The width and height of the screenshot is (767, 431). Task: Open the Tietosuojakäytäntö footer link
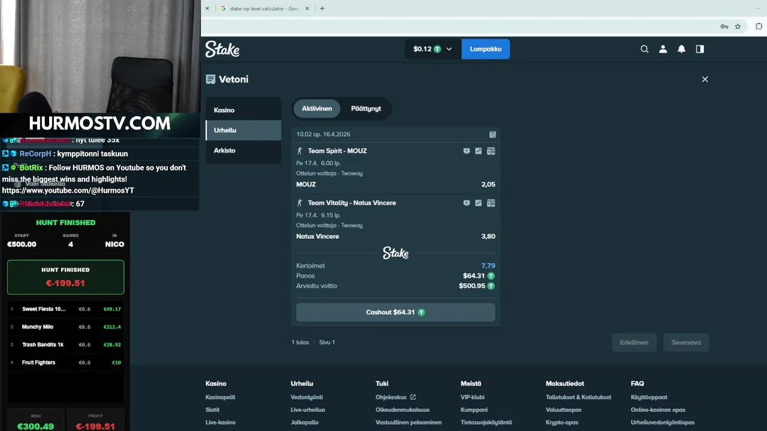point(487,422)
